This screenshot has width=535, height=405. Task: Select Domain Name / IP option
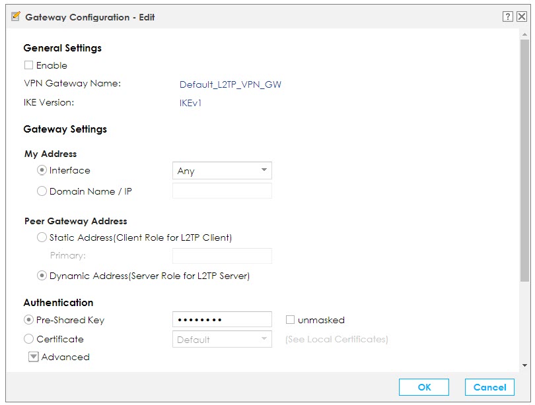tap(42, 191)
